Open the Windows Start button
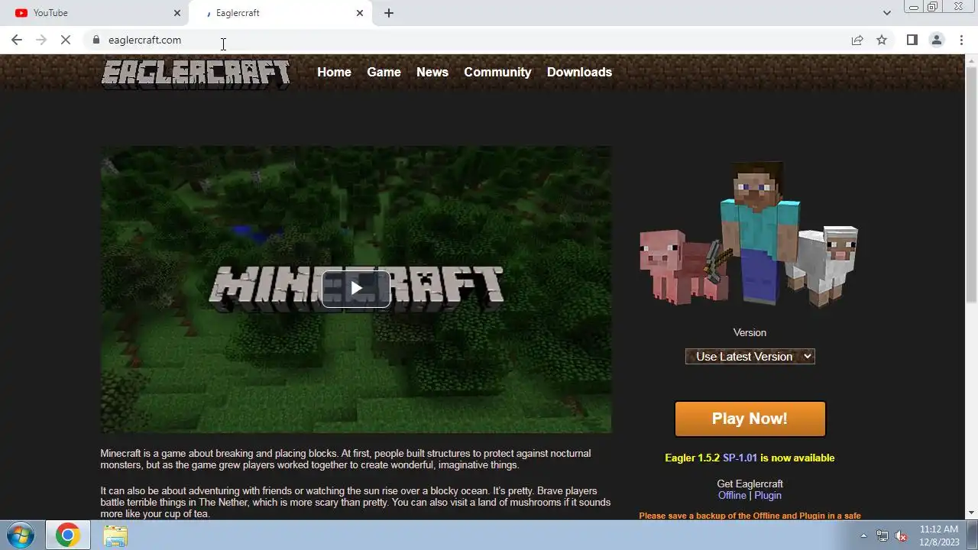Viewport: 978px width, 550px height. pyautogui.click(x=20, y=535)
